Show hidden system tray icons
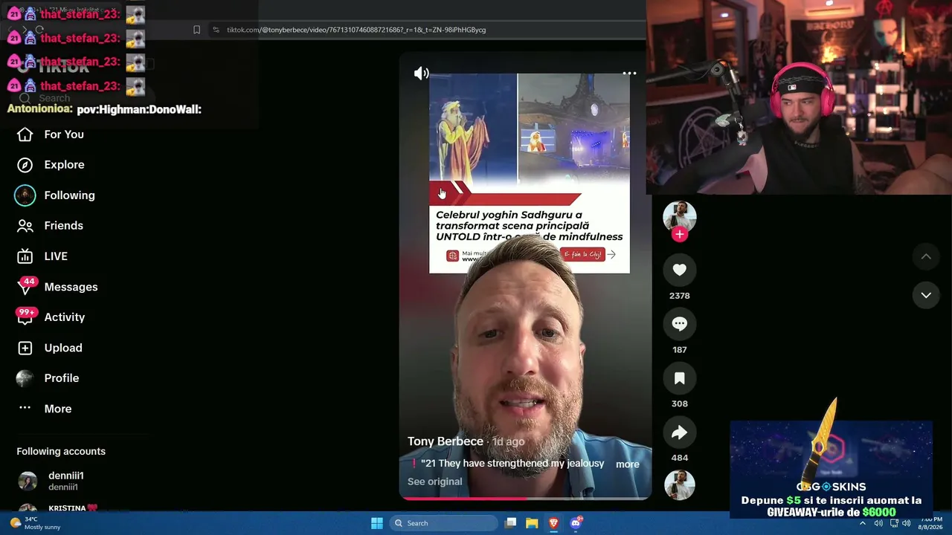952x535 pixels. coord(863,523)
